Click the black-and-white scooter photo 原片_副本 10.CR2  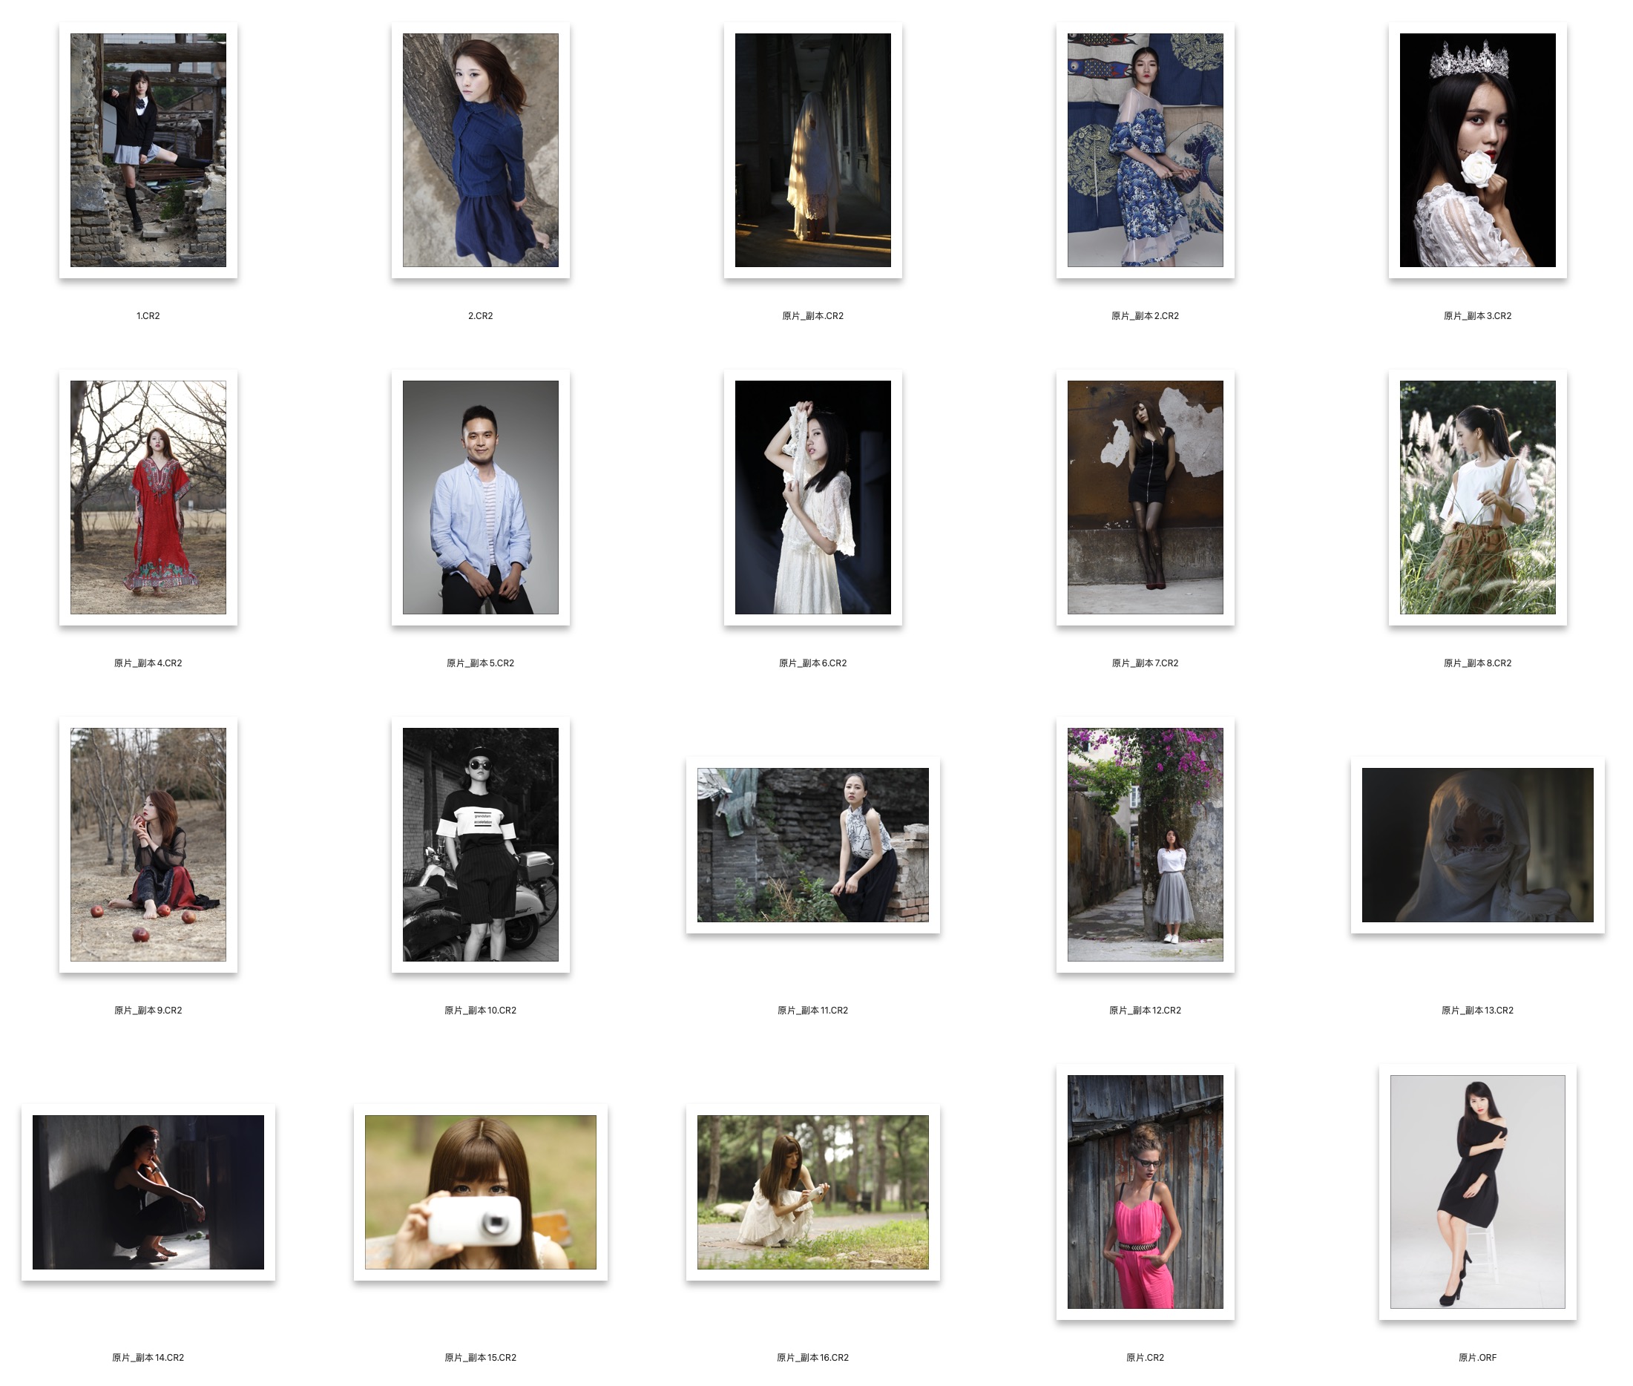pos(480,844)
